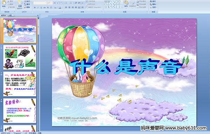Open the font size dropdown
The image size is (210, 134).
(52, 3)
